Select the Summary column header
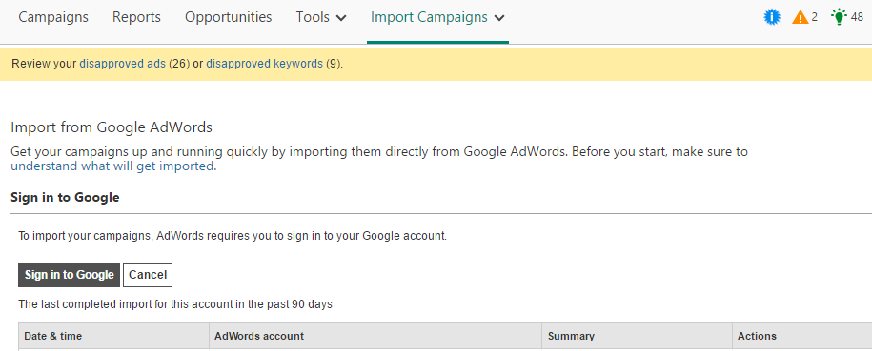The image size is (872, 351). coord(637,336)
